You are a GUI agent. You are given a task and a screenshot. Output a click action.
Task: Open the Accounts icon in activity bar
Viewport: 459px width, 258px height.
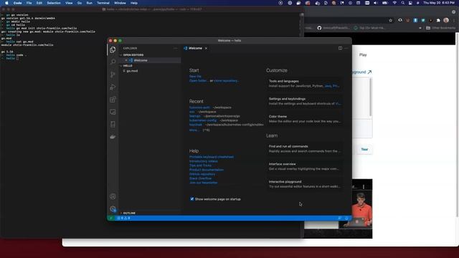(113, 196)
